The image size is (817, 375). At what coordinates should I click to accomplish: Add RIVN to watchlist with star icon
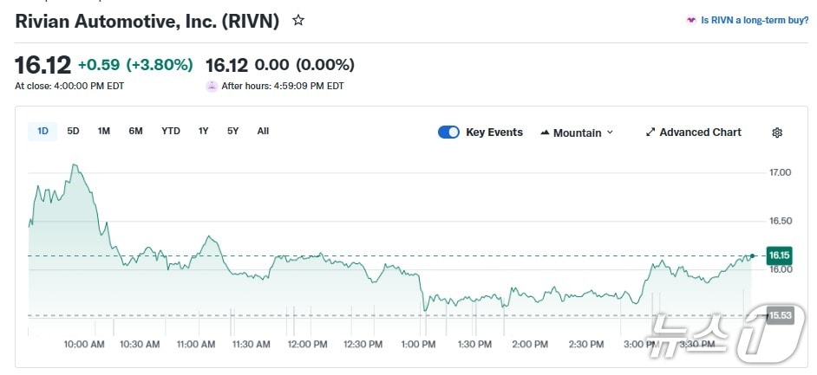pyautogui.click(x=298, y=20)
